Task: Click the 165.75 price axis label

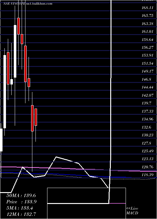Action: 147,16
